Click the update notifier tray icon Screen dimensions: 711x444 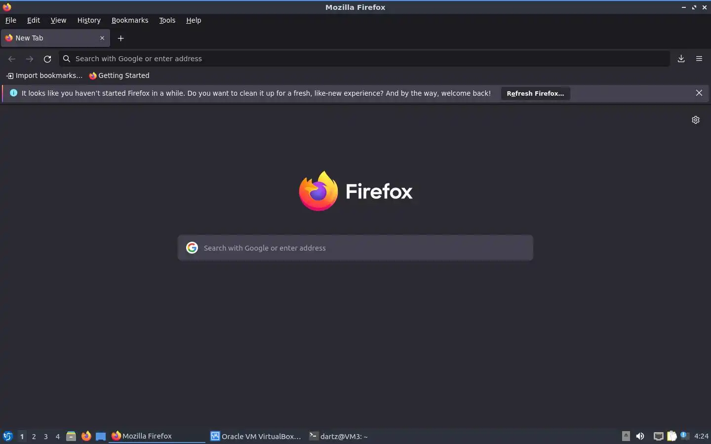coord(684,436)
